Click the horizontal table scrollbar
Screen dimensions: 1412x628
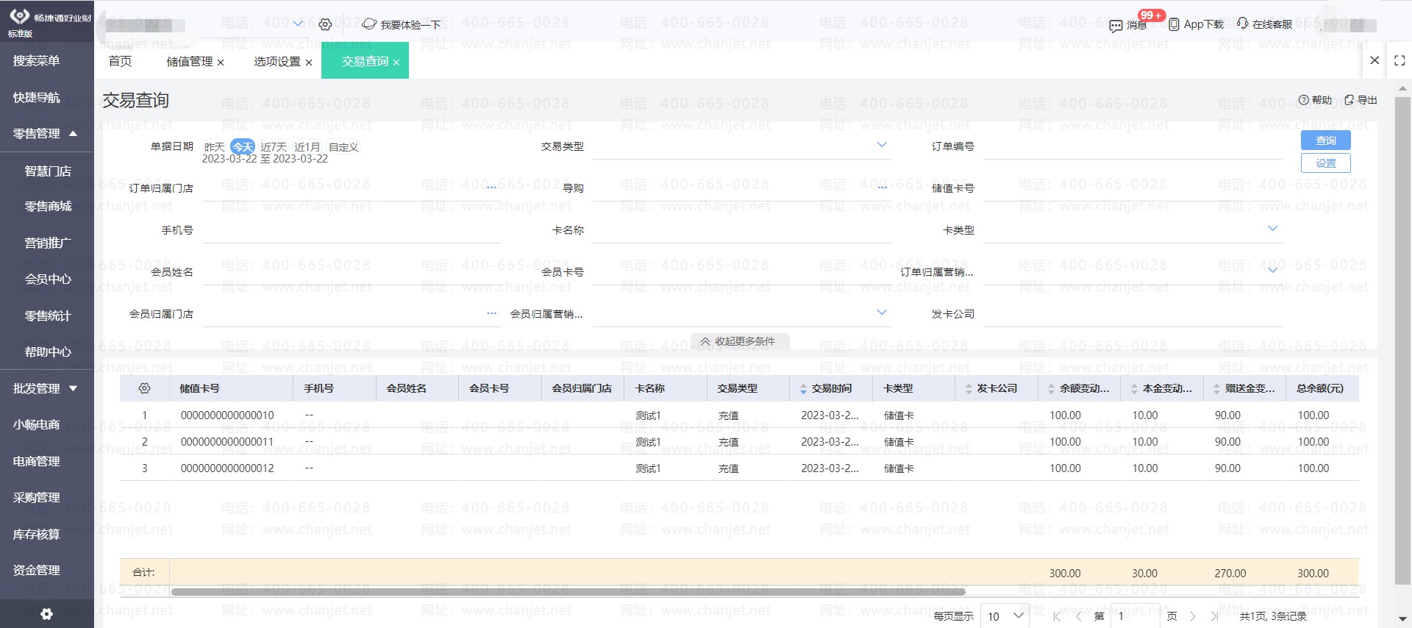[x=568, y=591]
